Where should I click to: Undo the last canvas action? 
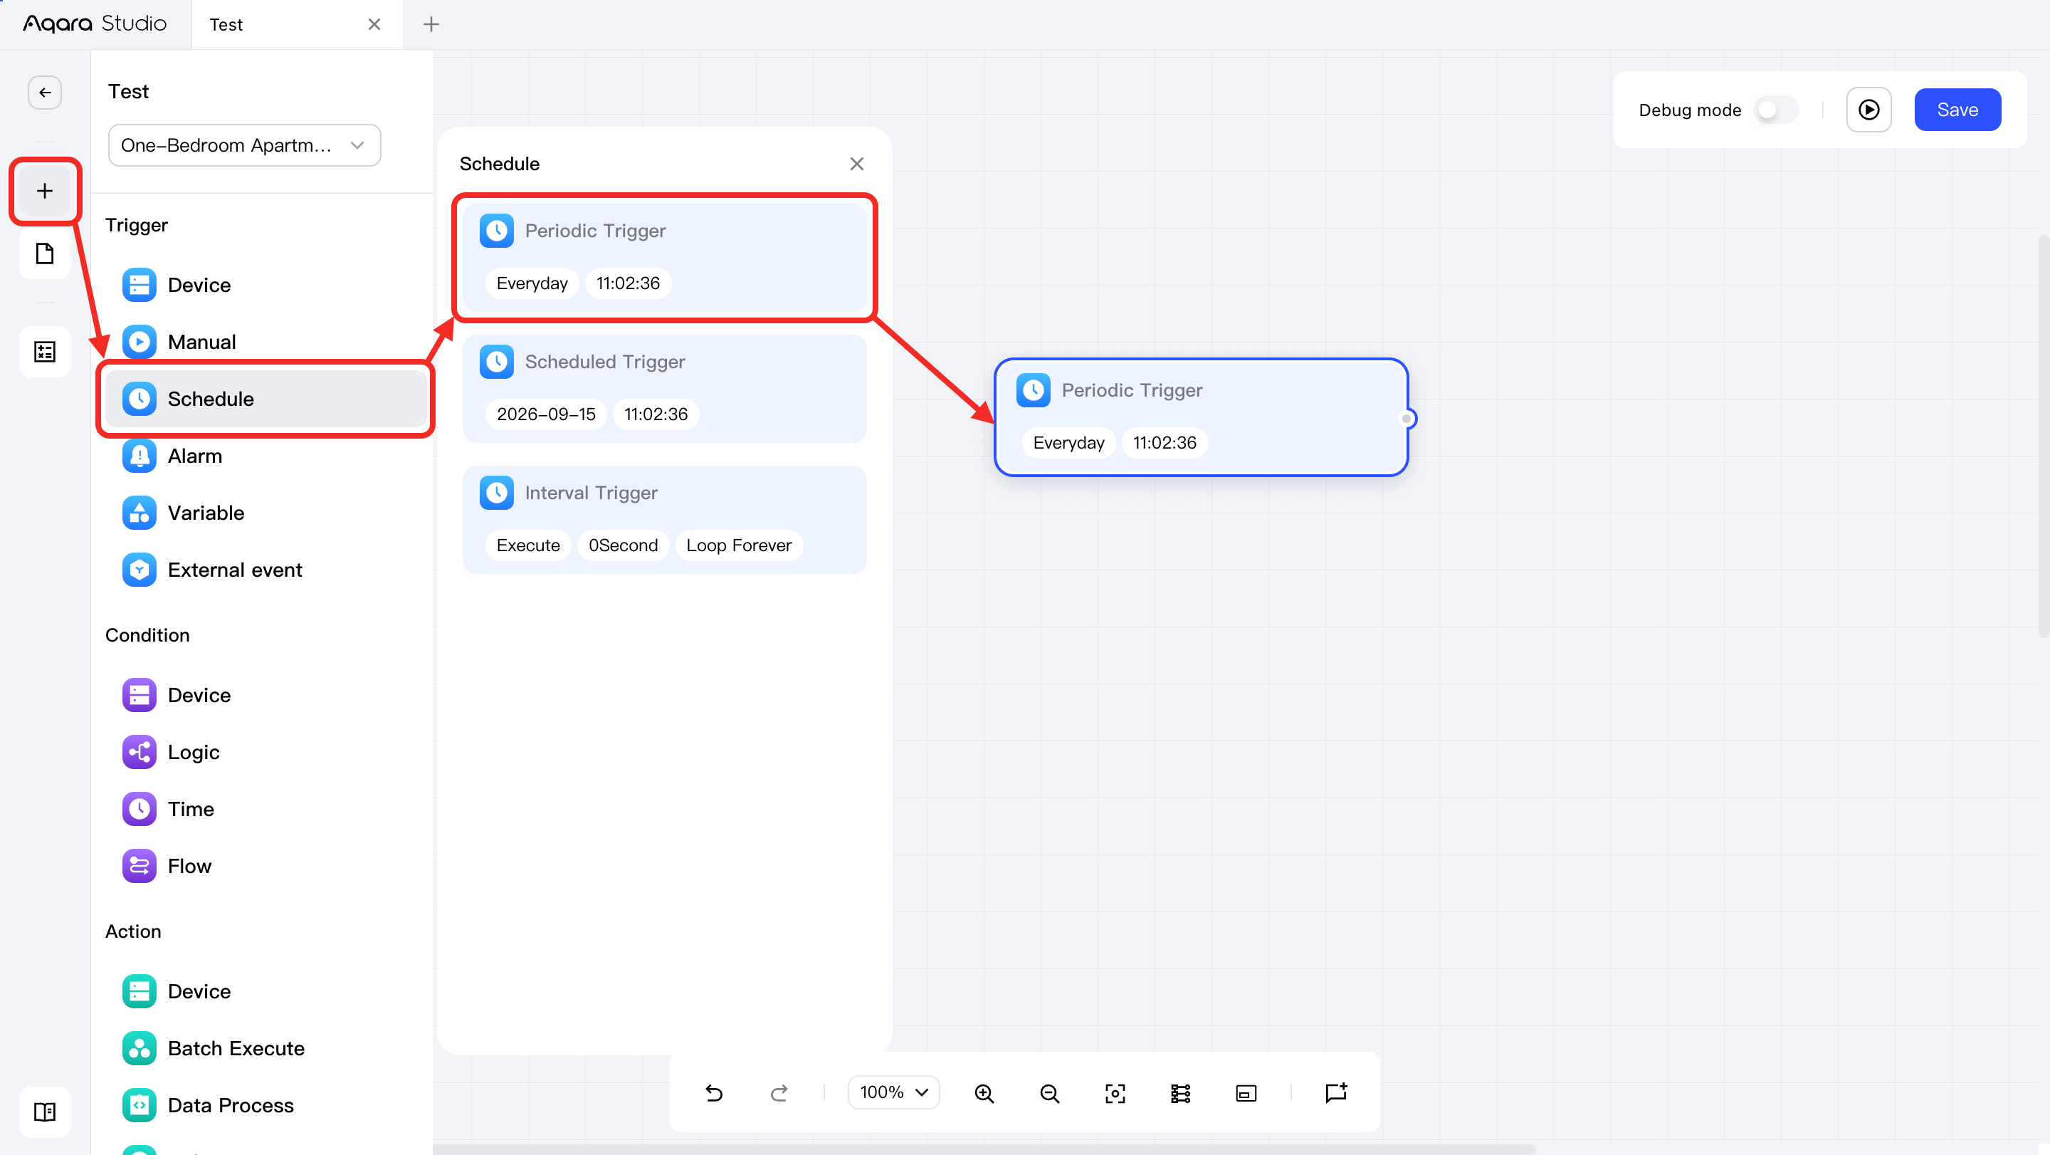714,1093
